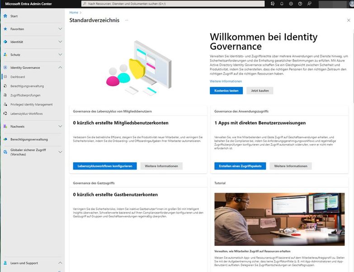This screenshot has height=272, width=354.
Task: Open the feedback icon in top bar
Action: 310,4
